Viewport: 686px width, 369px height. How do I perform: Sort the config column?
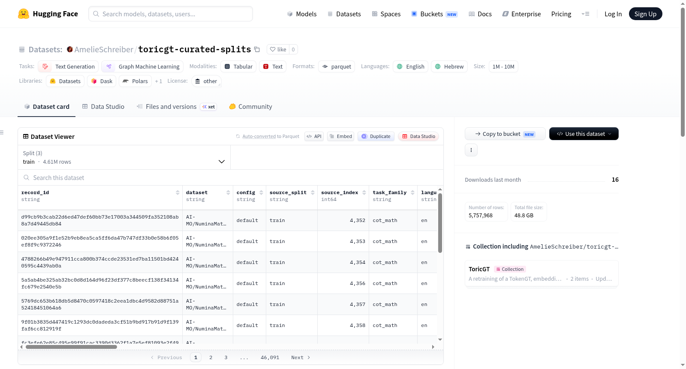coord(261,192)
